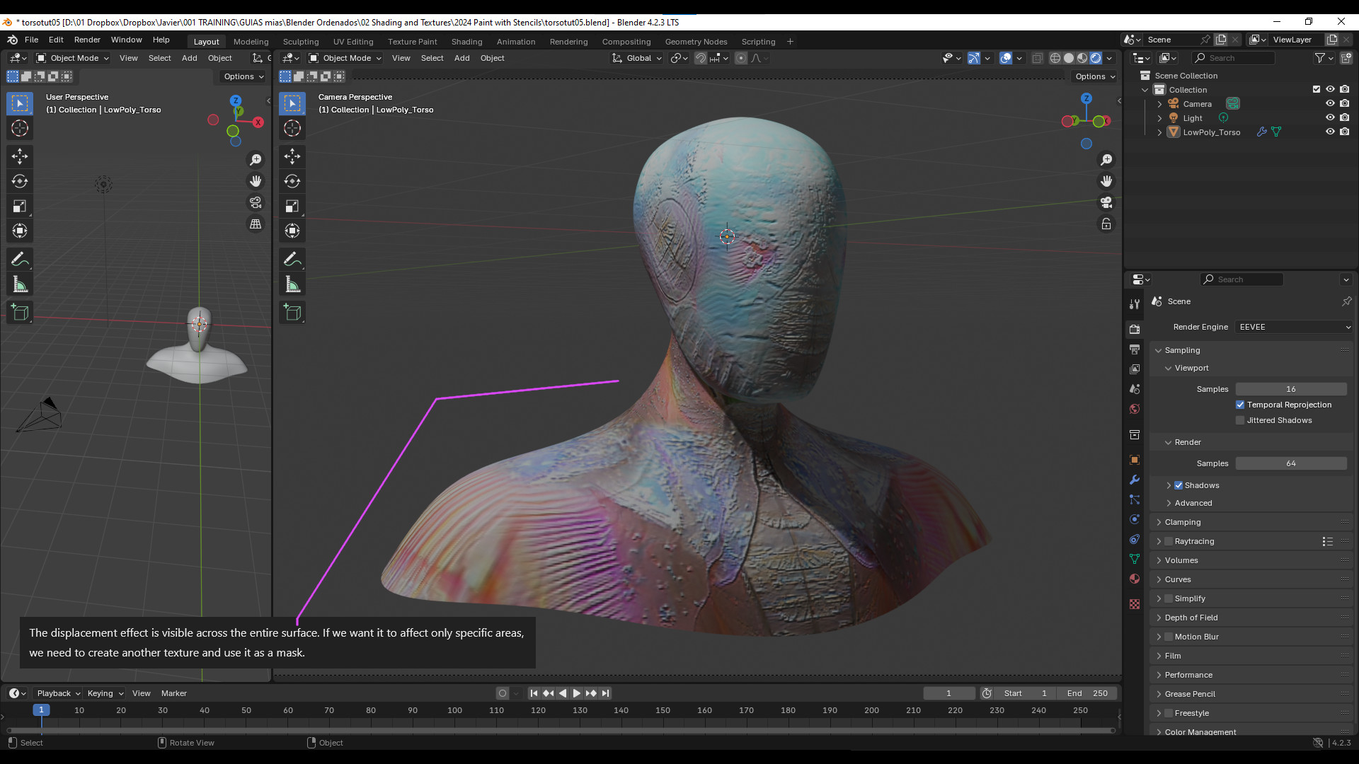Select the Annotate tool in left viewport

tap(20, 260)
